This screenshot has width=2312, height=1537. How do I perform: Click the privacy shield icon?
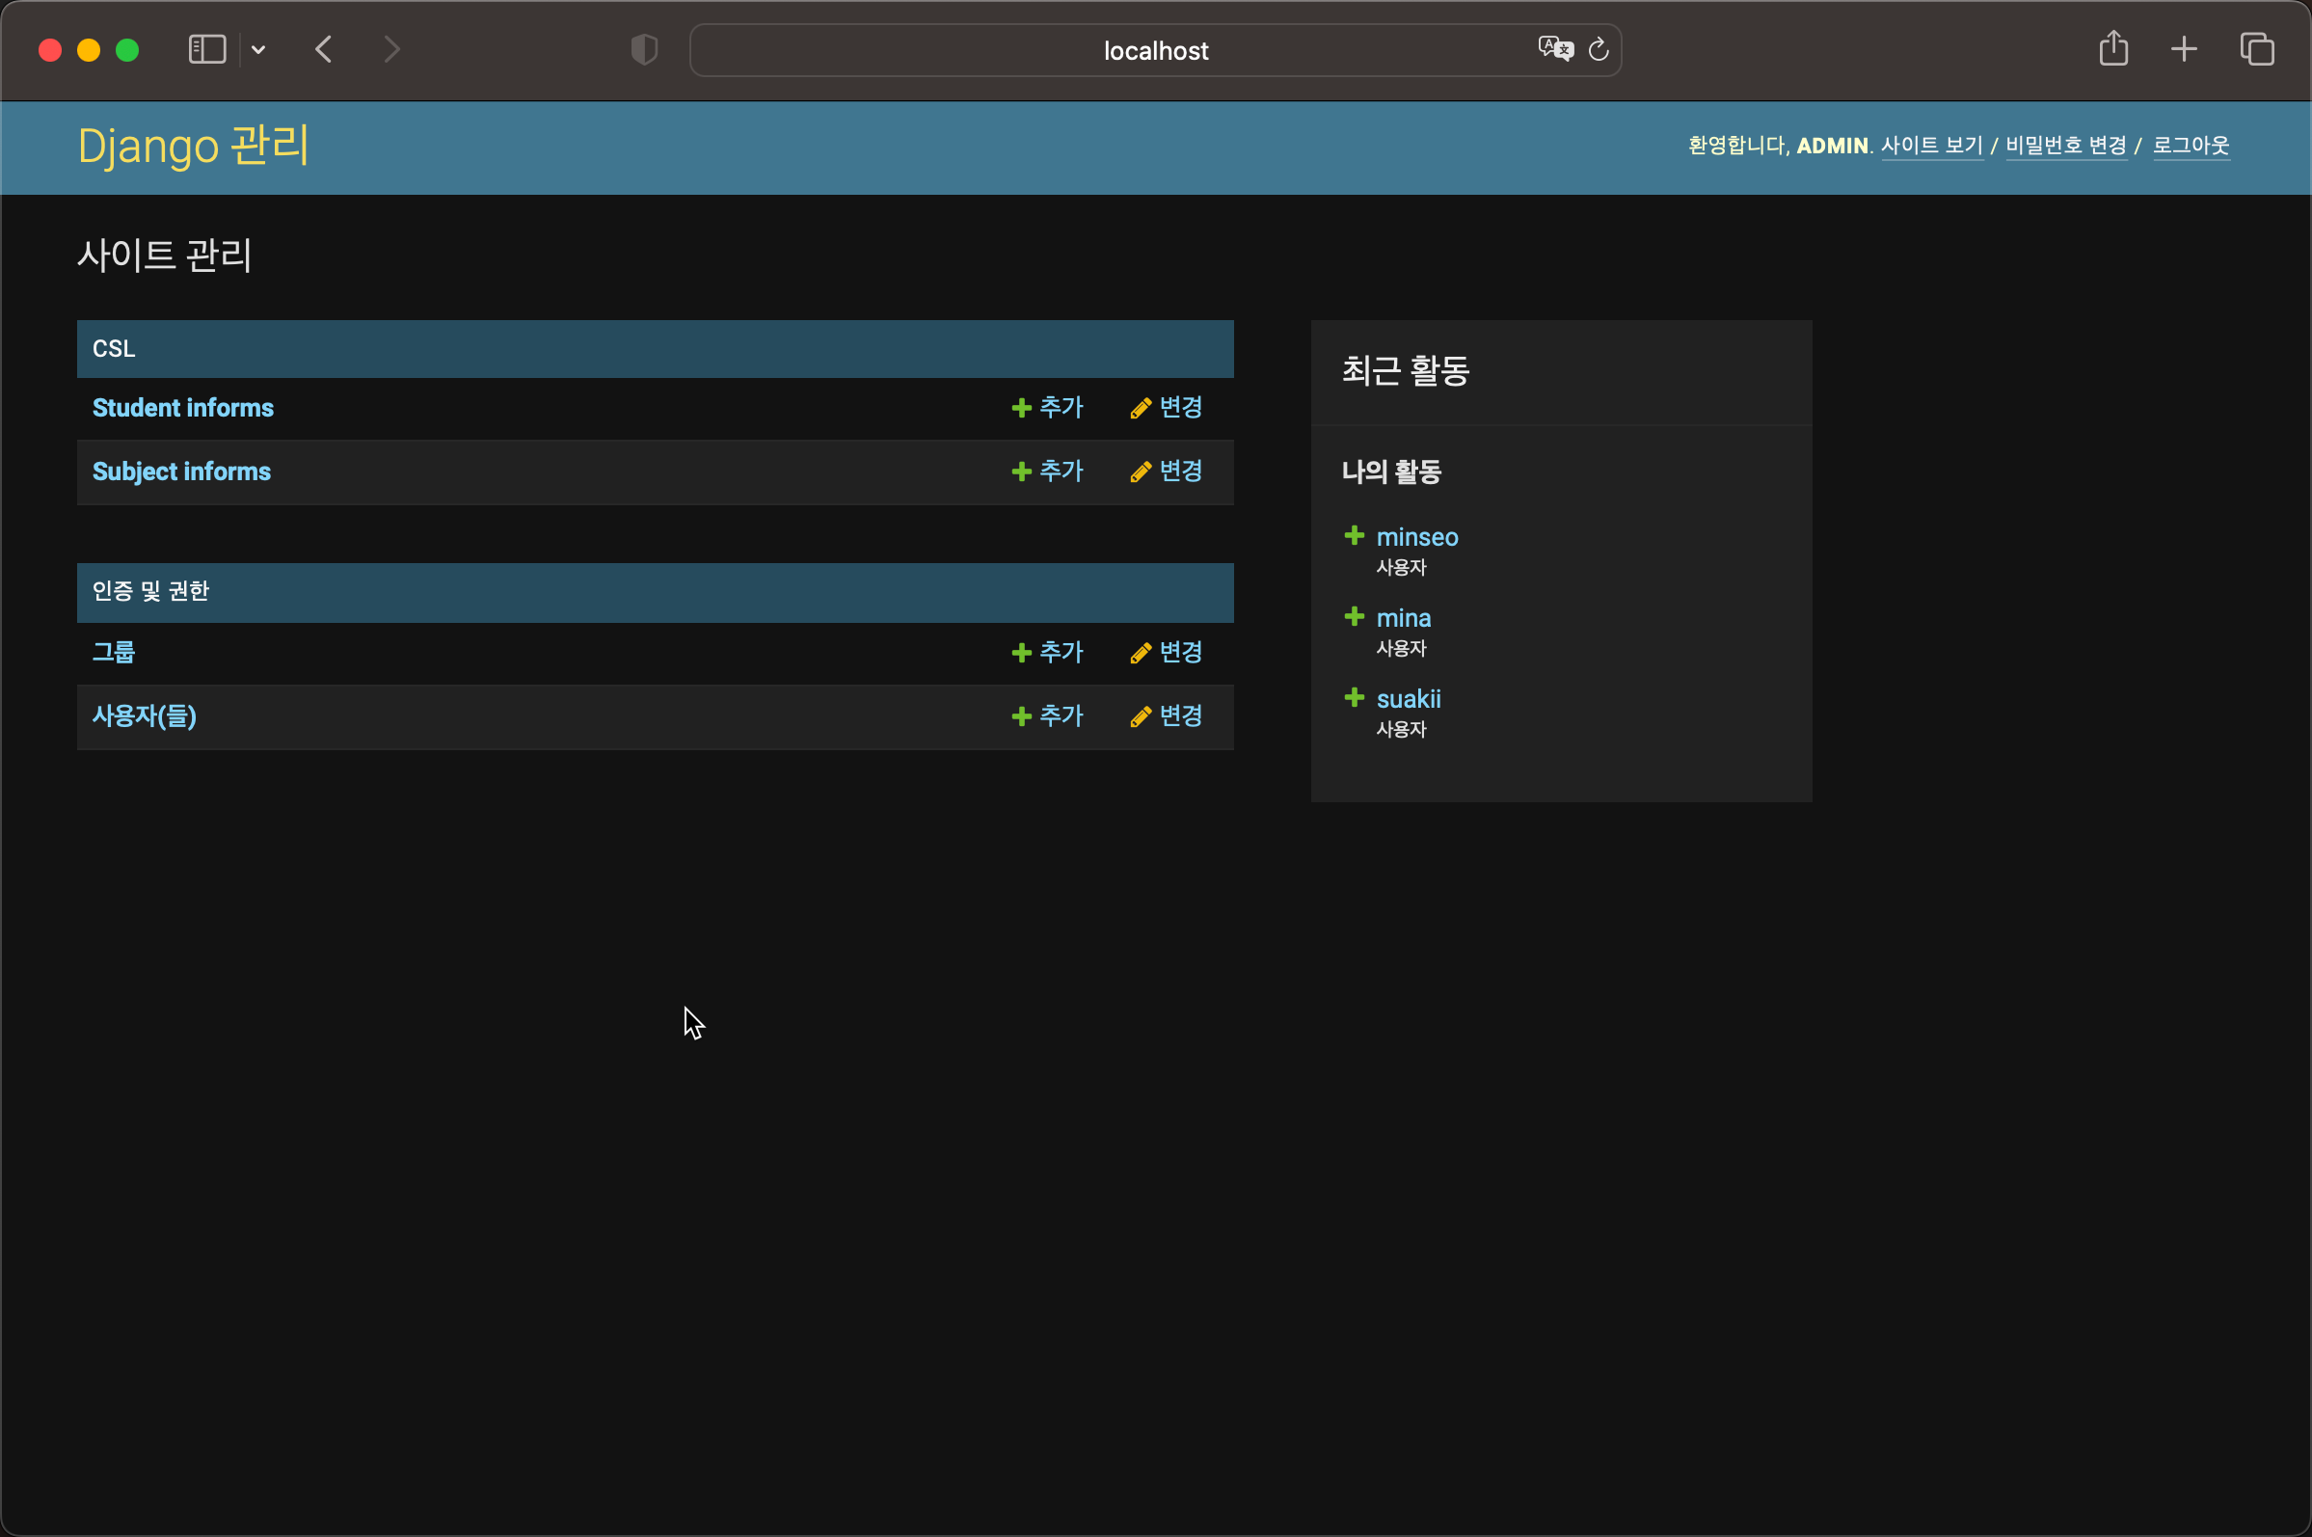644,49
